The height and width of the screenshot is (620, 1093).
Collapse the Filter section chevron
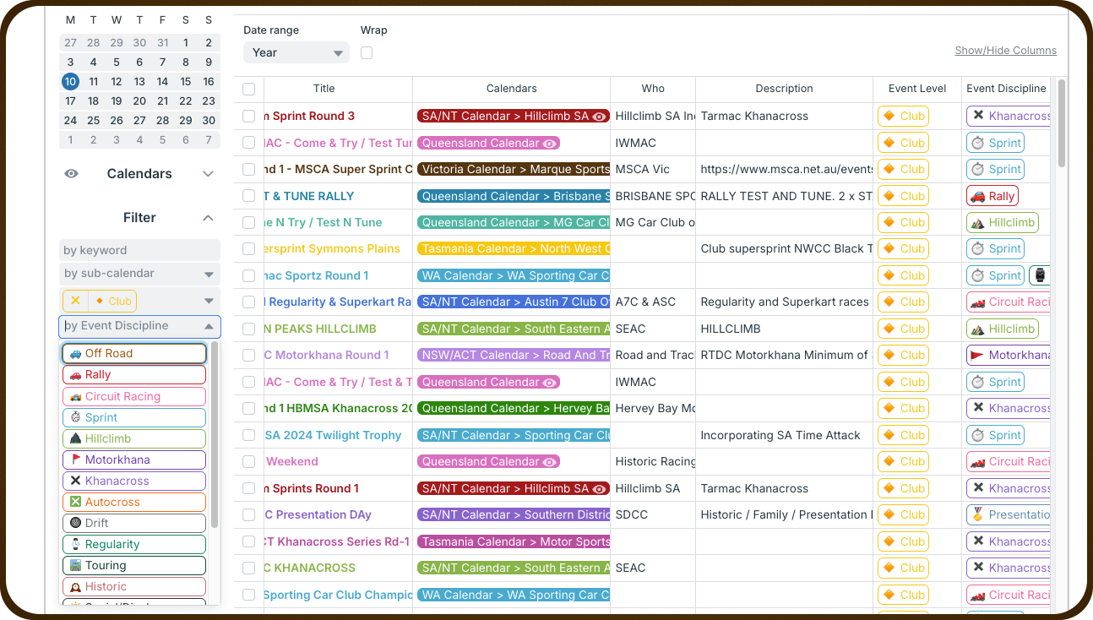[x=209, y=218]
